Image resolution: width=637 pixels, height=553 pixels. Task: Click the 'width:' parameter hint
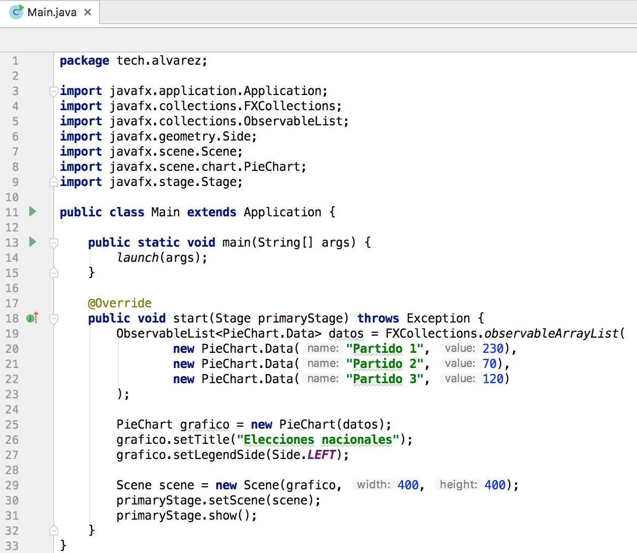click(374, 485)
